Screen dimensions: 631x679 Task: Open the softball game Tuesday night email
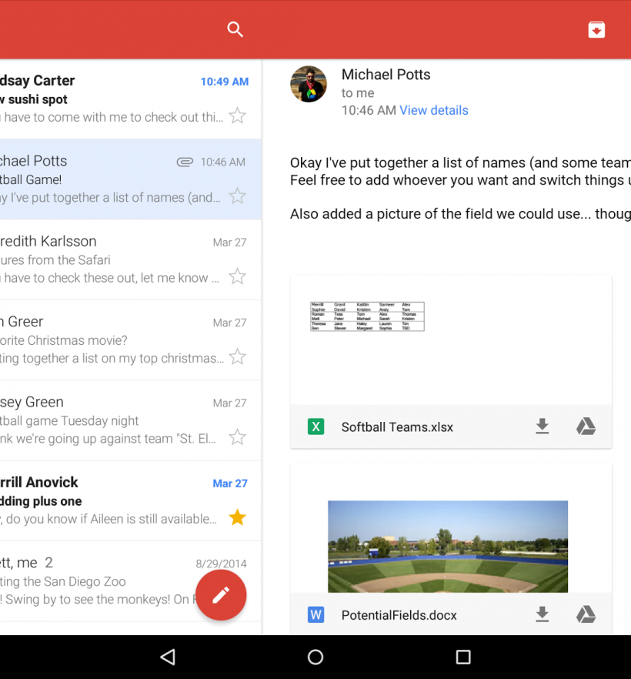coord(115,420)
